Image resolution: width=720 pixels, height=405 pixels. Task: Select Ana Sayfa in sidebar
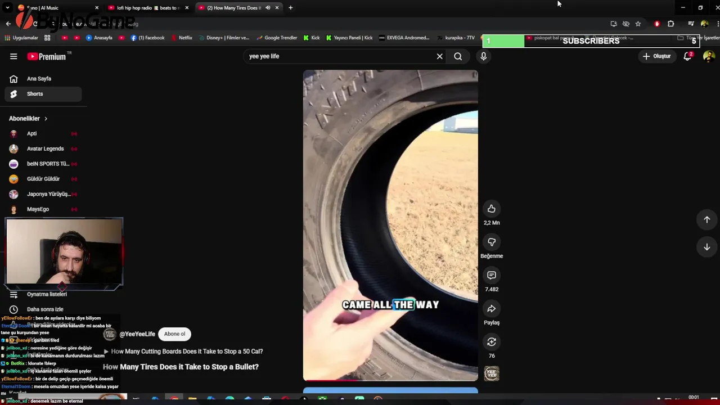pos(43,79)
